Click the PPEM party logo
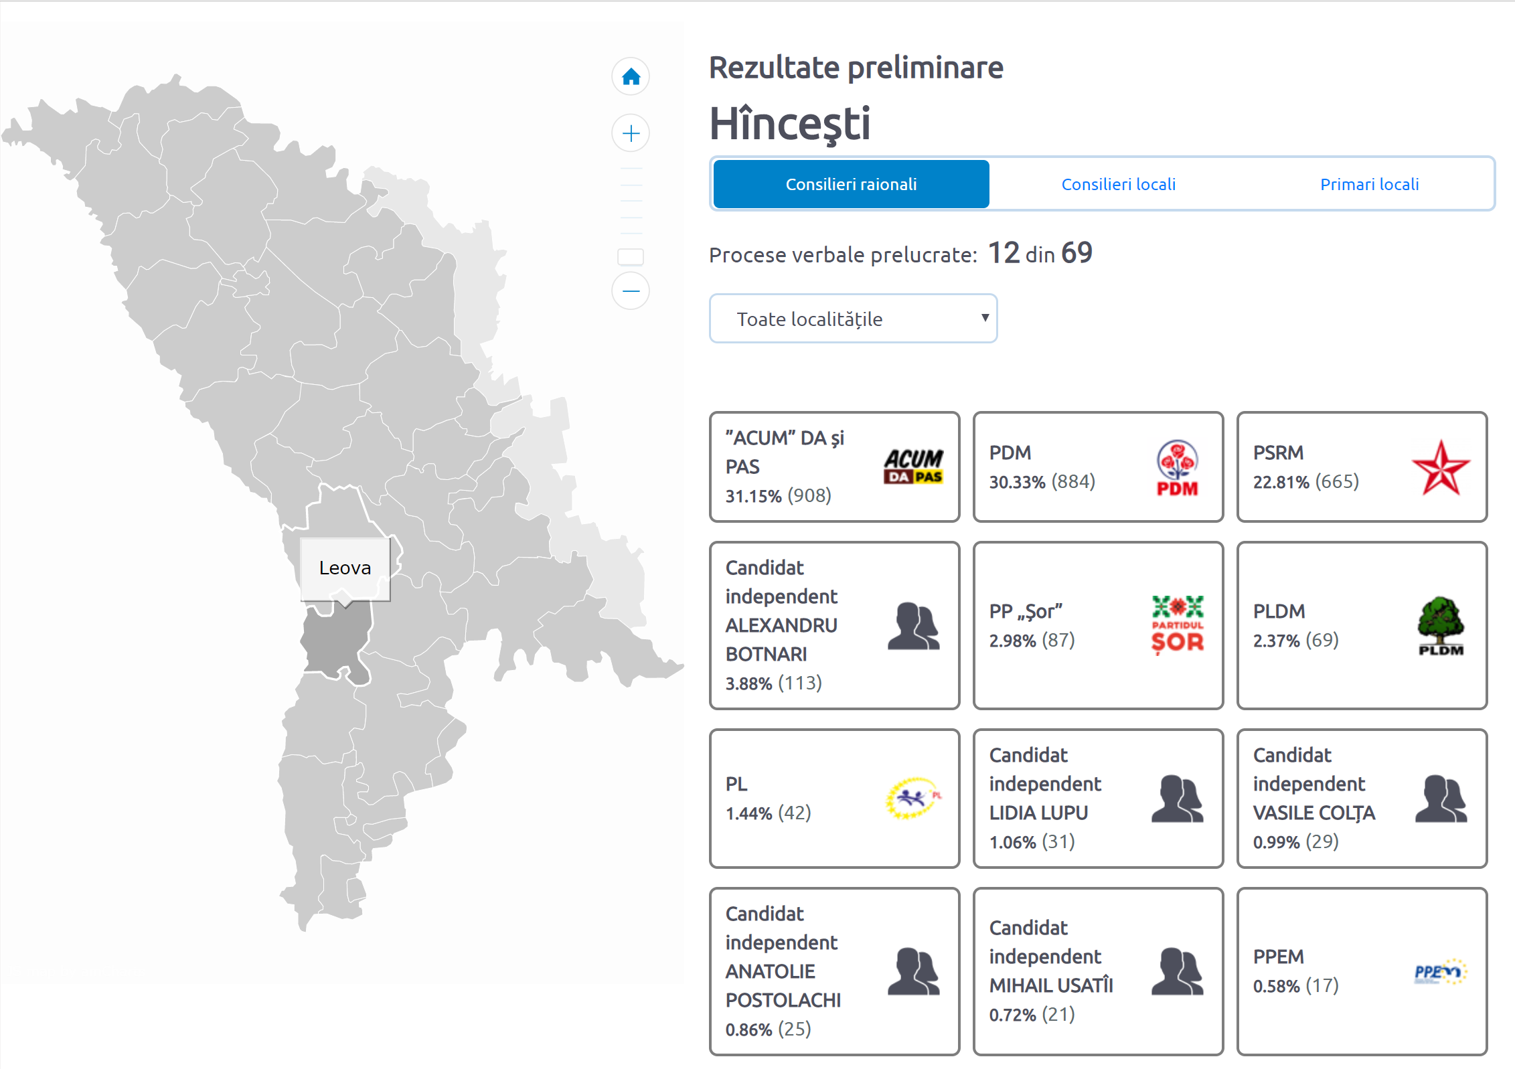 [x=1441, y=971]
